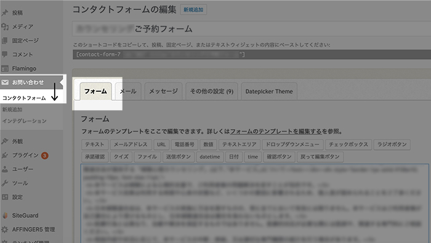The image size is (431, 243).
Task: Click the Flamingo sidebar icon
Action: click(5, 68)
